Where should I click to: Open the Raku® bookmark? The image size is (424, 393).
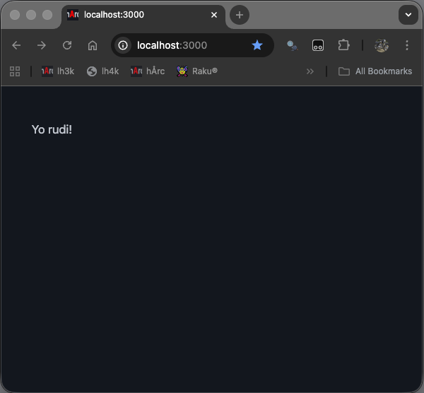(x=197, y=71)
